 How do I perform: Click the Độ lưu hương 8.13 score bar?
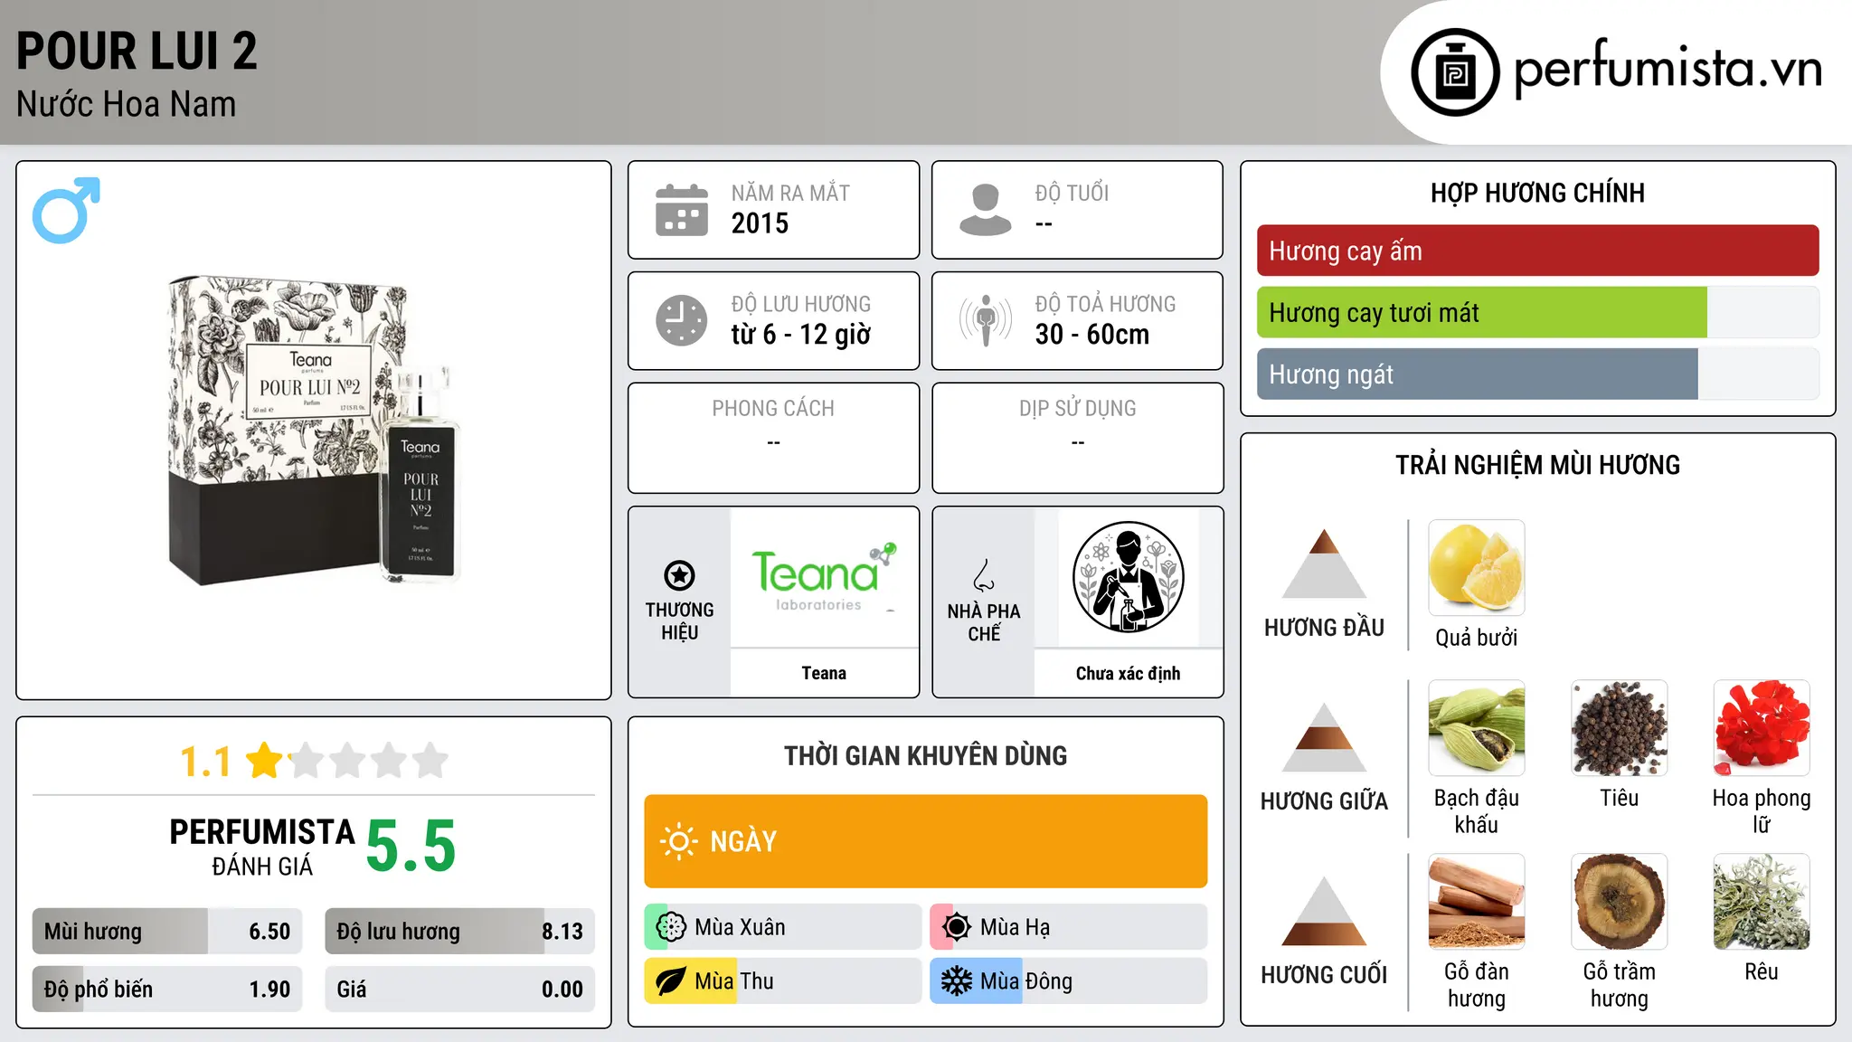tap(459, 931)
